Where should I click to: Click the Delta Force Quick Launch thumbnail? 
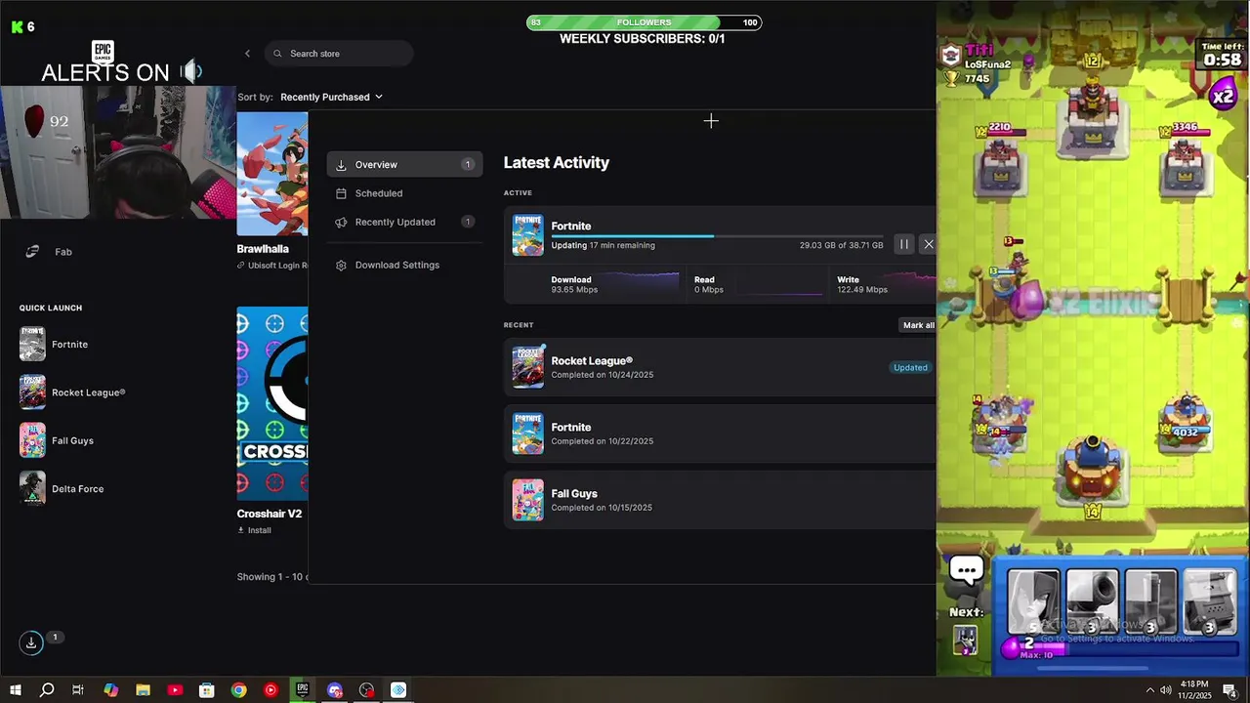point(32,488)
